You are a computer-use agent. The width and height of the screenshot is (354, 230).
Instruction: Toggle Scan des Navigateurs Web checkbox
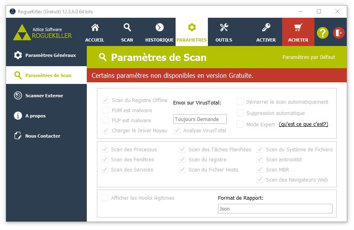[260, 180]
